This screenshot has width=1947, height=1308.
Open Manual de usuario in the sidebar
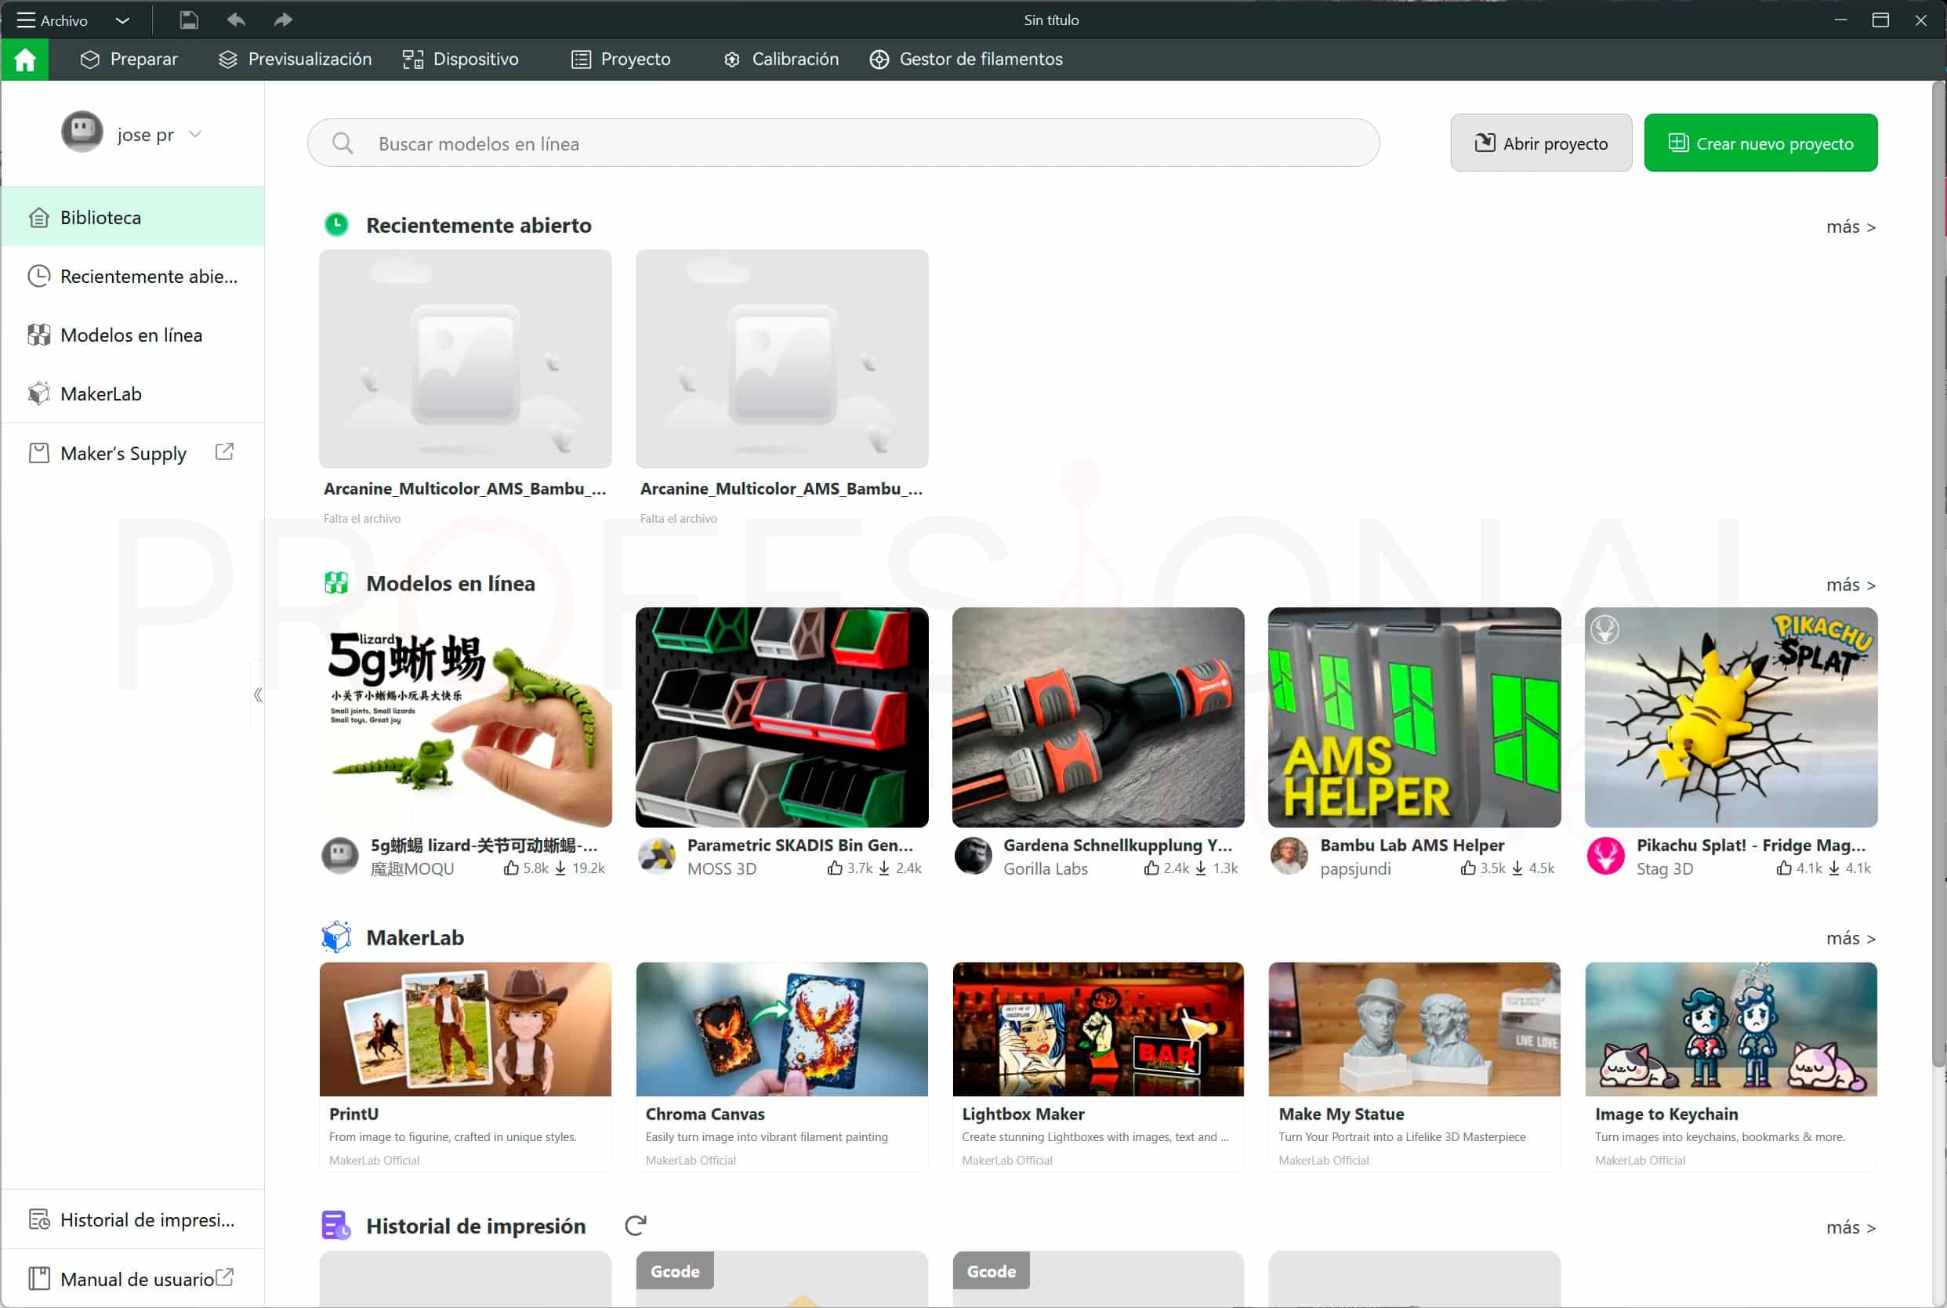(x=132, y=1278)
